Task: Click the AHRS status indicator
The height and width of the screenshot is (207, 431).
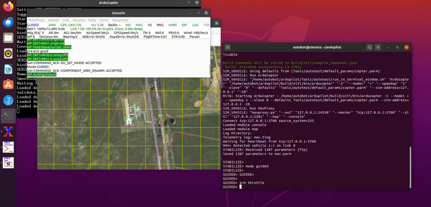Action: (173, 25)
